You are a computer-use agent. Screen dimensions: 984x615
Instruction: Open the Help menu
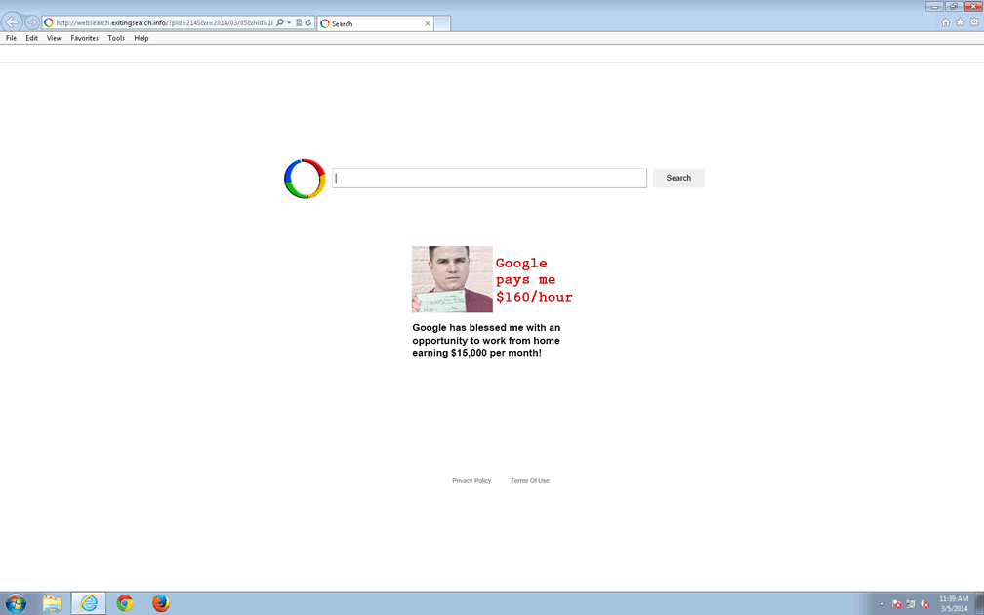click(x=142, y=38)
